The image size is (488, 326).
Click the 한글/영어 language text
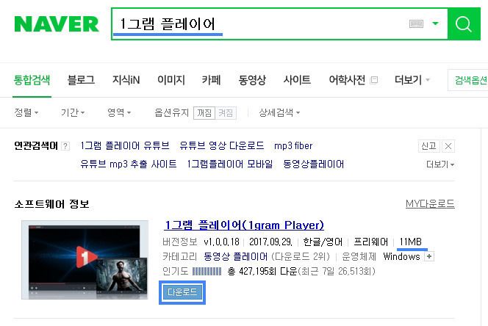[x=323, y=242]
